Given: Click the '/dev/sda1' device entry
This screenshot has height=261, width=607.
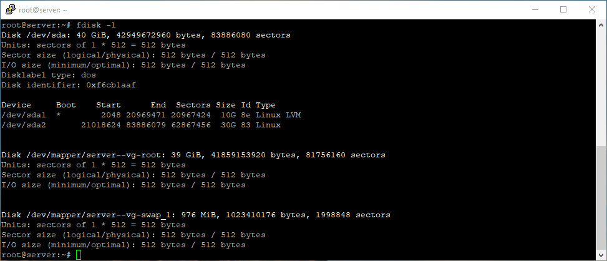Looking at the screenshot, I should tap(24, 115).
